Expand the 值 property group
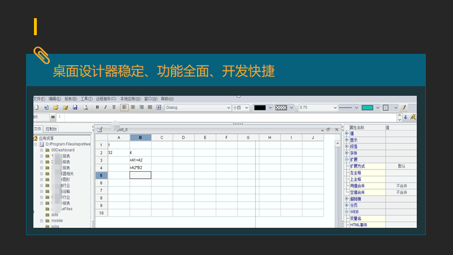This screenshot has width=453, height=255. coord(347,133)
